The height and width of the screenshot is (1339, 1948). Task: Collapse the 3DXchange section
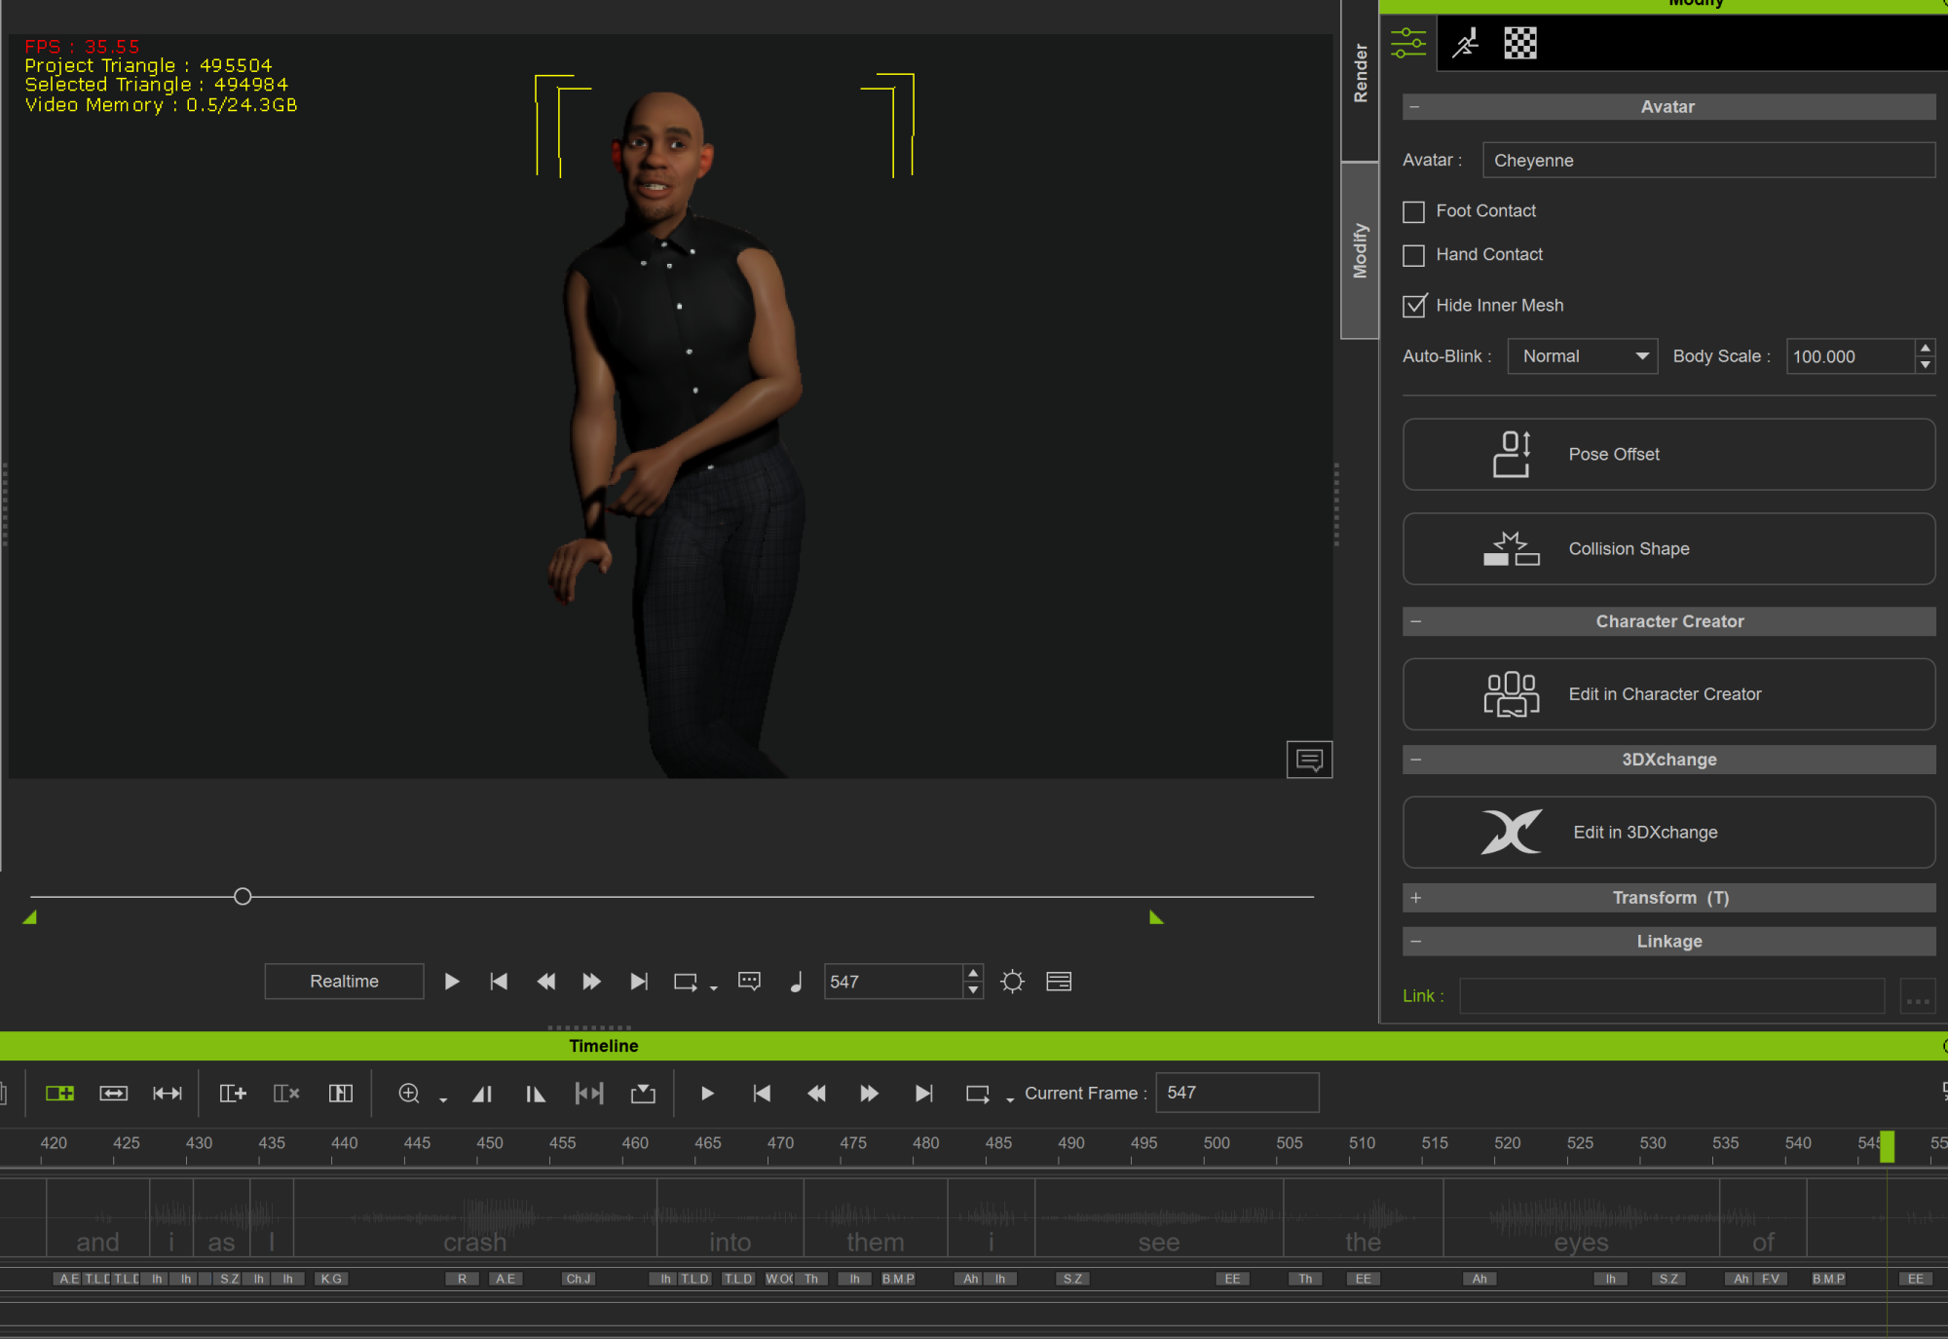point(1415,760)
